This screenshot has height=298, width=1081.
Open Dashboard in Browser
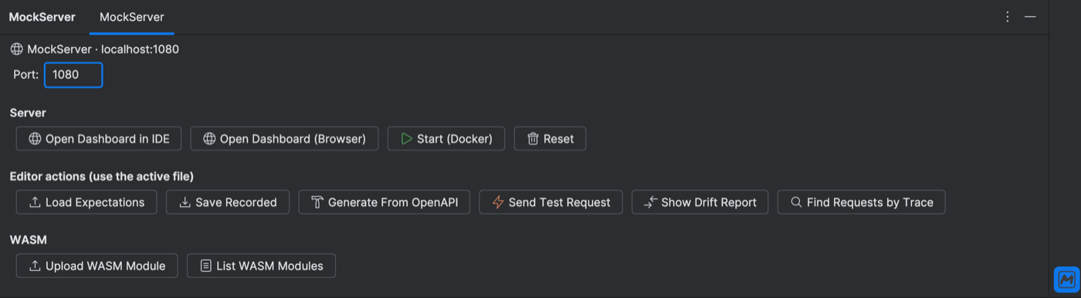click(x=284, y=139)
